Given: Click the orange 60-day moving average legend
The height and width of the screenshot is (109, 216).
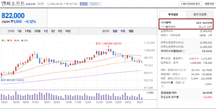Looking at the screenshot, I should (16, 40).
